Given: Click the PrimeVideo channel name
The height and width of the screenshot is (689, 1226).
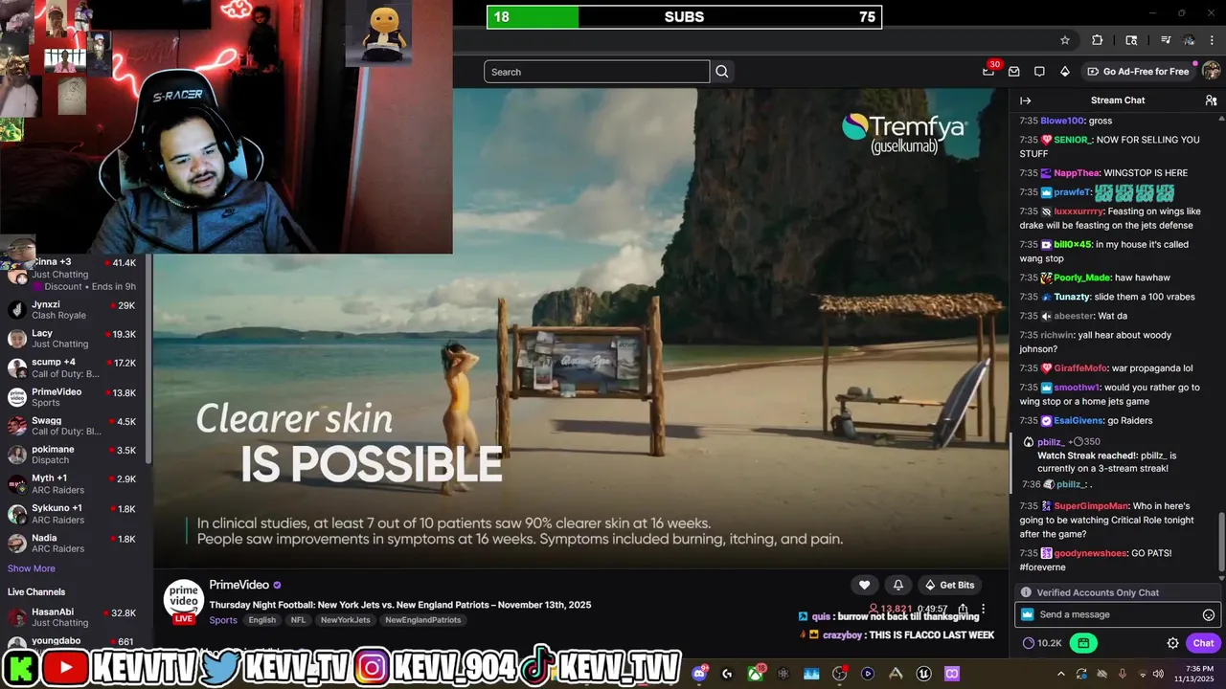Looking at the screenshot, I should point(239,585).
